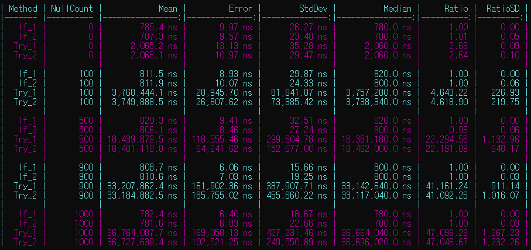The width and height of the screenshot is (531, 250).
Task: Select the mean value 782.4 ns
Action: point(159,214)
